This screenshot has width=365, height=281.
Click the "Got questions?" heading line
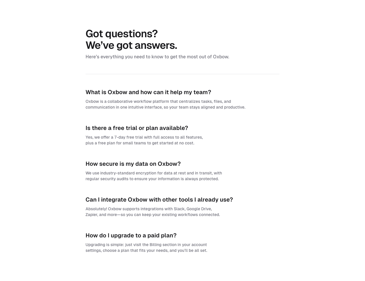121,34
